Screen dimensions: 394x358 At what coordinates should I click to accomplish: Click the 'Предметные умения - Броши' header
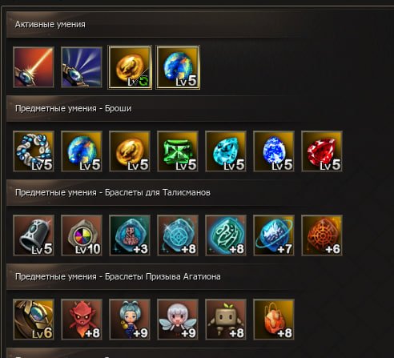[x=74, y=109]
